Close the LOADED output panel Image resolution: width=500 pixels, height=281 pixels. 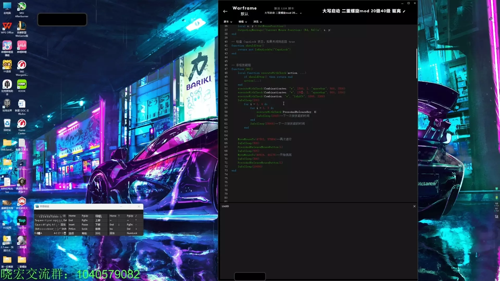[x=414, y=206]
